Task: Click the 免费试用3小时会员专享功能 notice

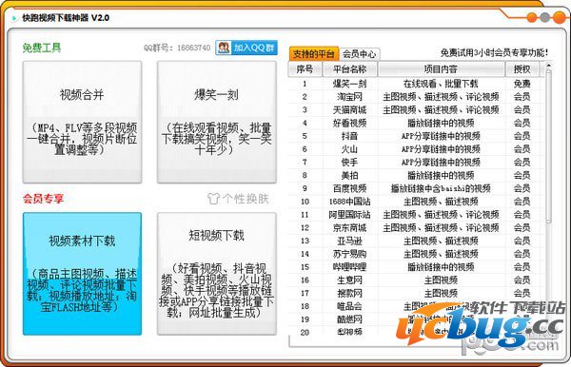Action: point(494,52)
